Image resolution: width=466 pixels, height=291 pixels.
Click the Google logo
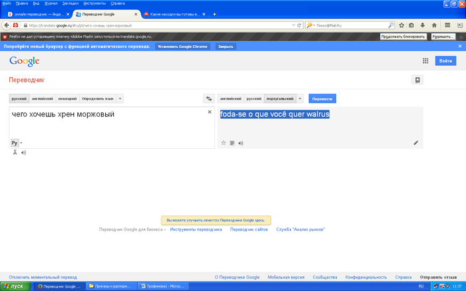(x=25, y=61)
